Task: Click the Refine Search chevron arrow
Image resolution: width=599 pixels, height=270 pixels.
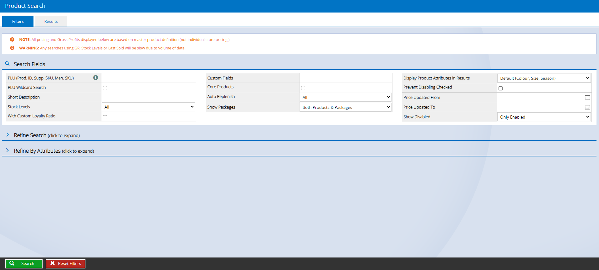Action: (x=8, y=135)
